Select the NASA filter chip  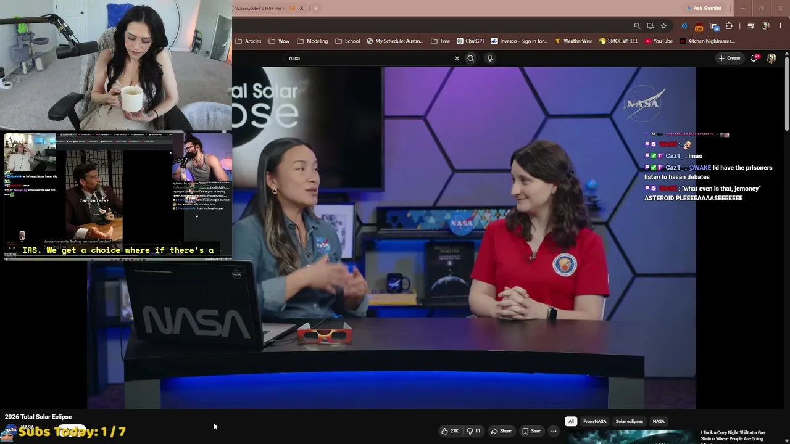[x=659, y=422]
